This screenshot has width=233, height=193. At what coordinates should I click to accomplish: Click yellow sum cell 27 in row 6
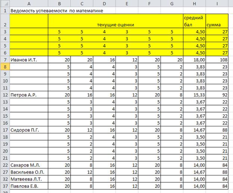pos(217,53)
